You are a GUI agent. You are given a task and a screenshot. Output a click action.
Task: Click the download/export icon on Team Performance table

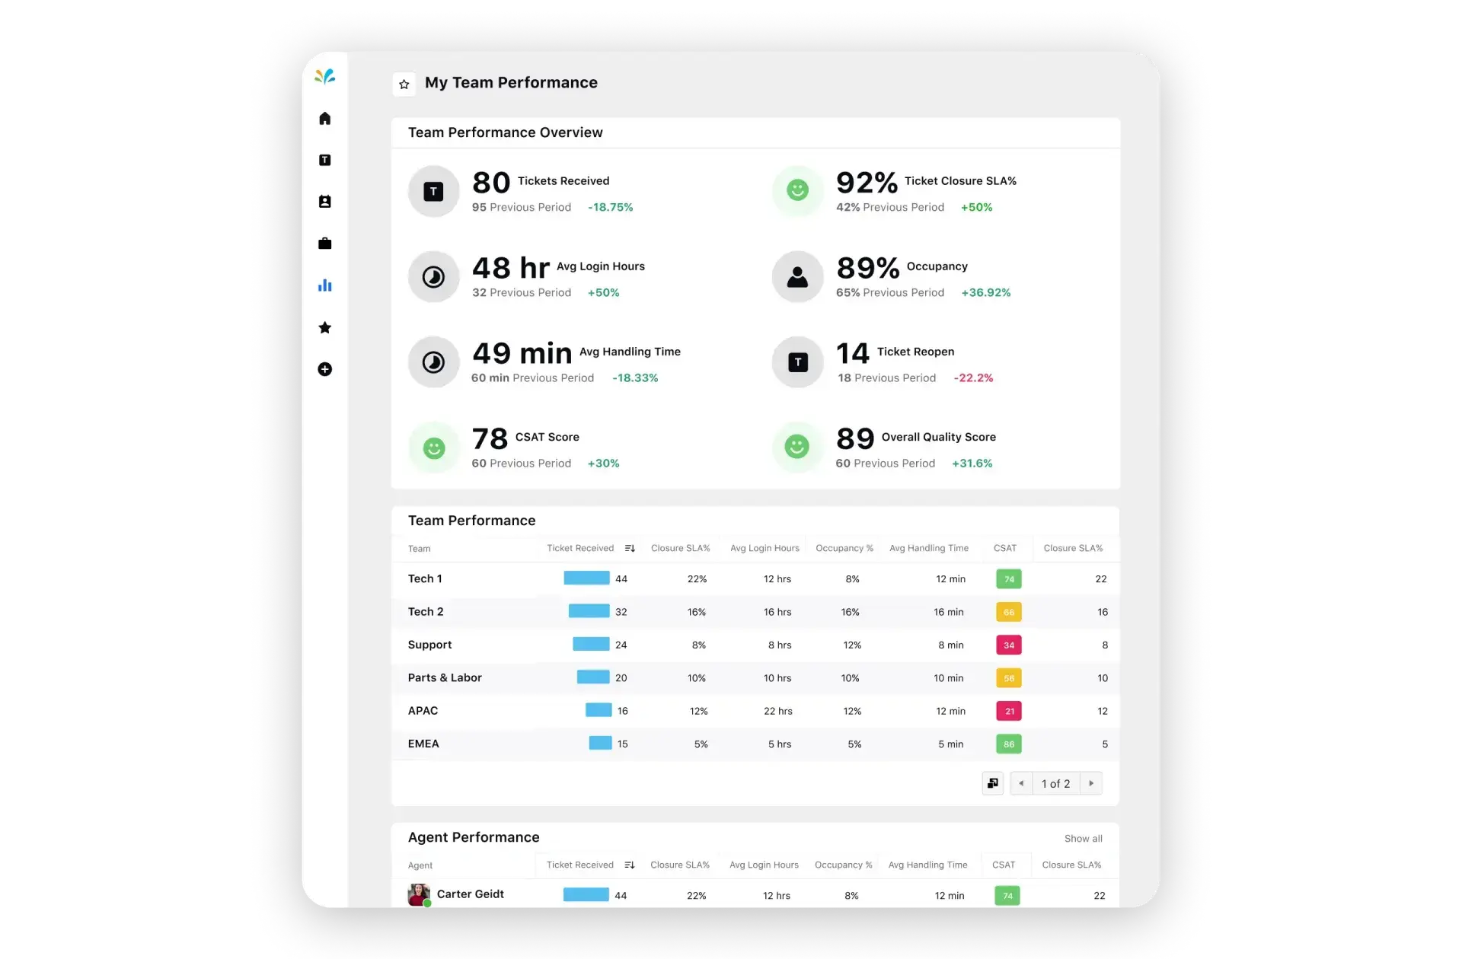993,782
